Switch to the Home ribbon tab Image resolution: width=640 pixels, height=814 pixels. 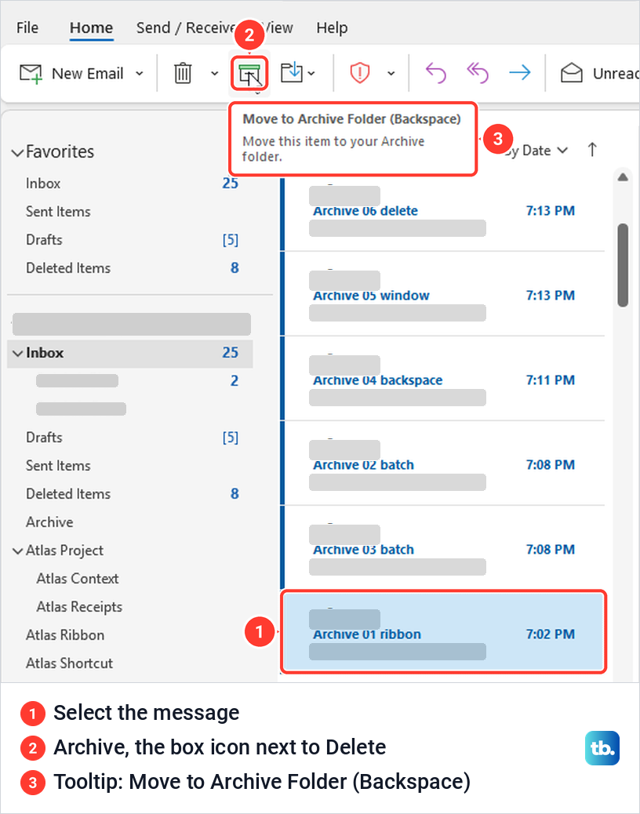(91, 27)
